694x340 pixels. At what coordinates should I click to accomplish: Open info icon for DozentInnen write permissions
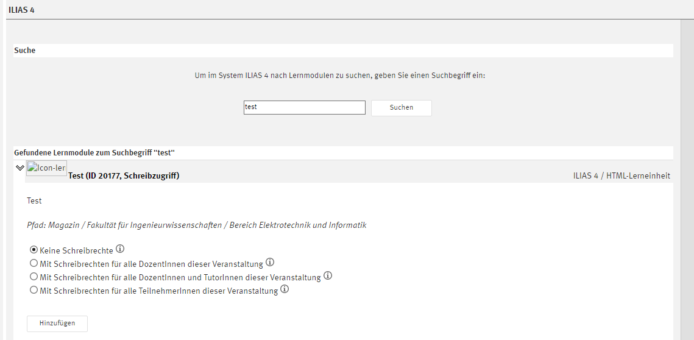270,263
